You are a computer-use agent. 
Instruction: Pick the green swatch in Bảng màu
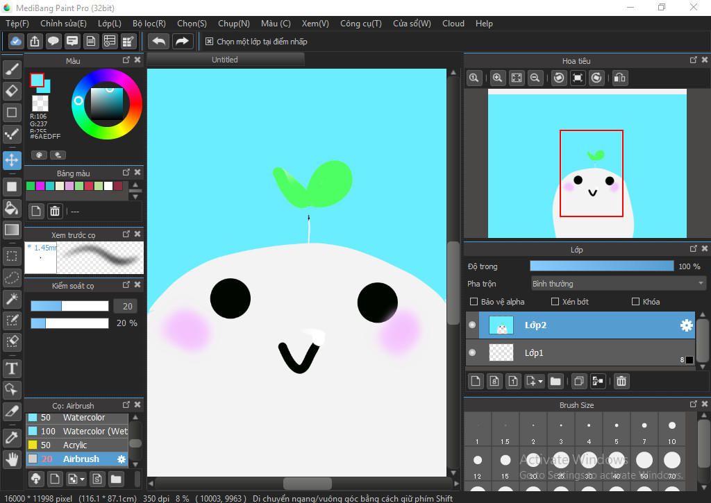(31, 186)
